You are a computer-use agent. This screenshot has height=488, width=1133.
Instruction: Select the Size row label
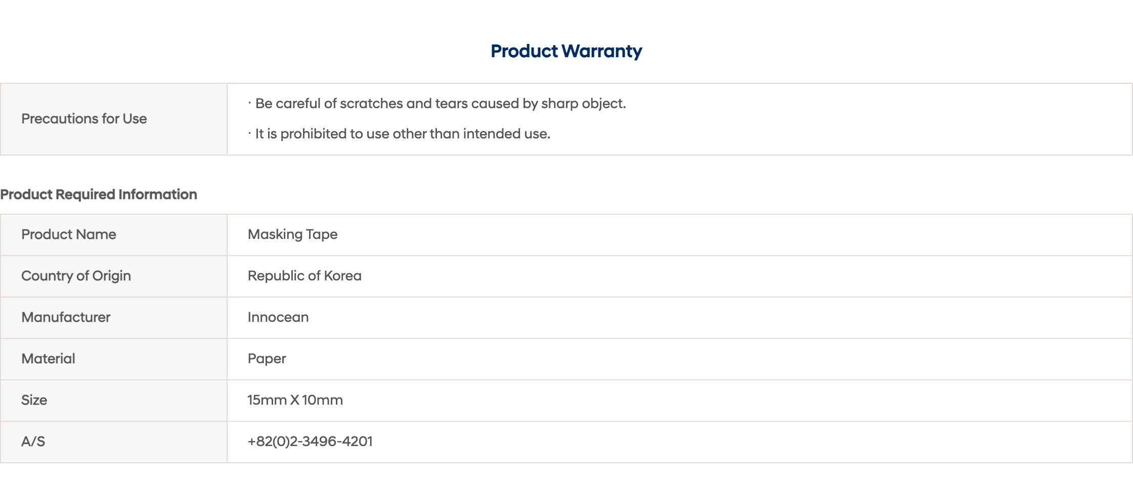coord(34,400)
